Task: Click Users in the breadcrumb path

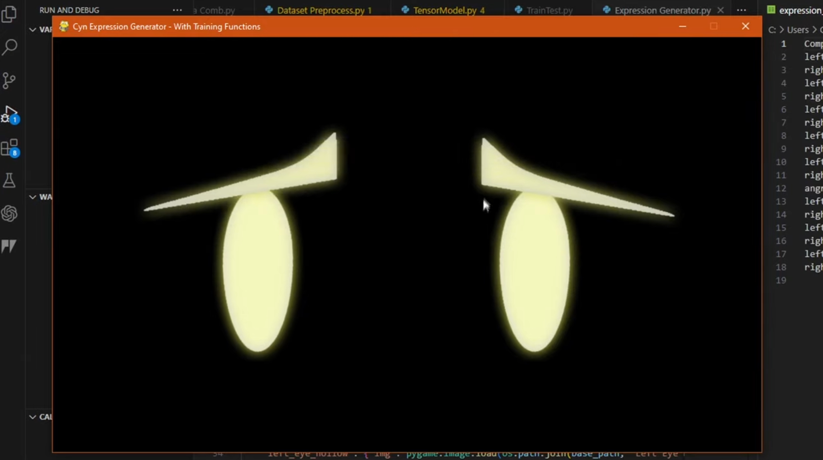Action: 798,30
